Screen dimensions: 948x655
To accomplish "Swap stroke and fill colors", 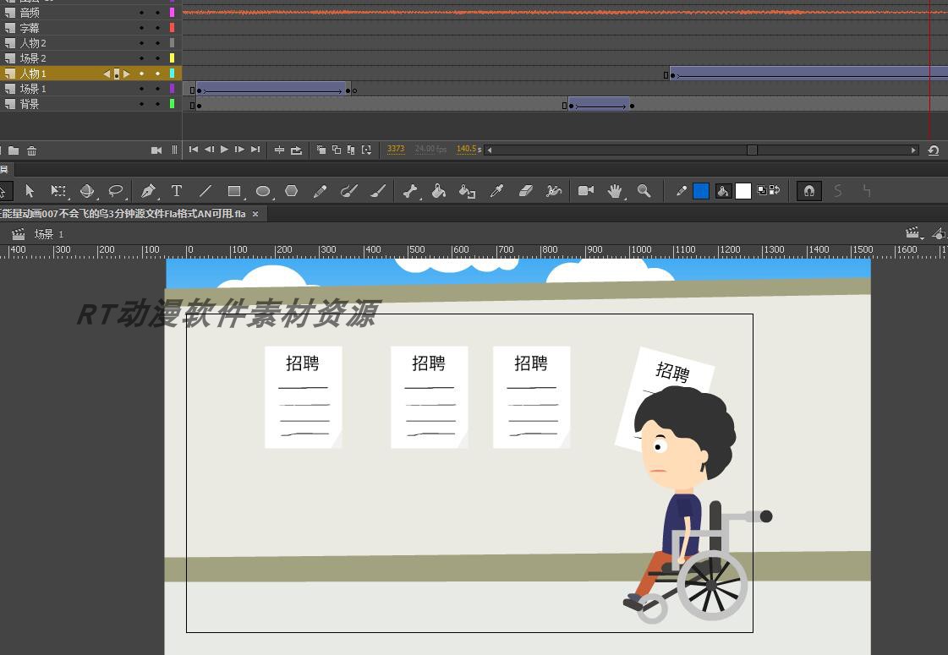I will [775, 190].
